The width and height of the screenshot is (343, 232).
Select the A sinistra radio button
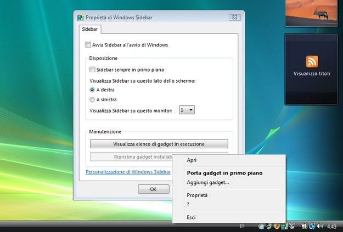click(x=92, y=100)
